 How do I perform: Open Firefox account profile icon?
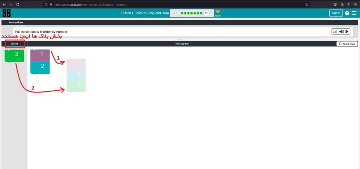pos(342,5)
